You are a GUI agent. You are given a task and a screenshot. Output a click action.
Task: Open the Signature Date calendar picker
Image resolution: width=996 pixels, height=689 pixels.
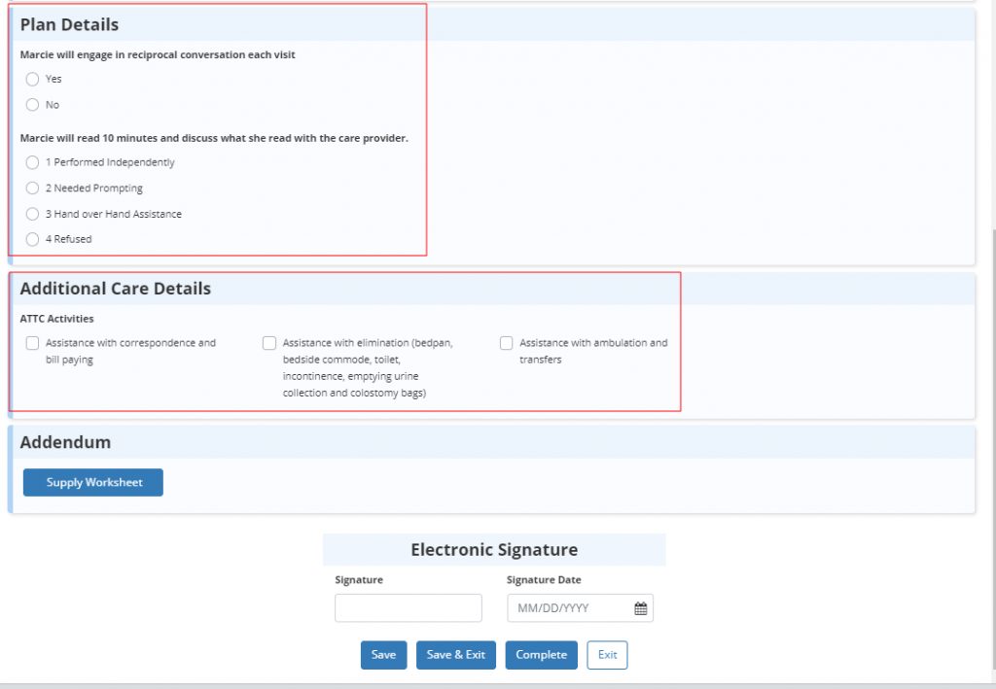638,607
